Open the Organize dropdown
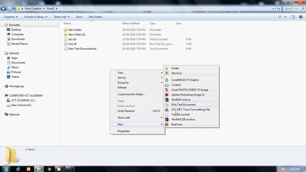This screenshot has height=172, width=306. [11, 17]
